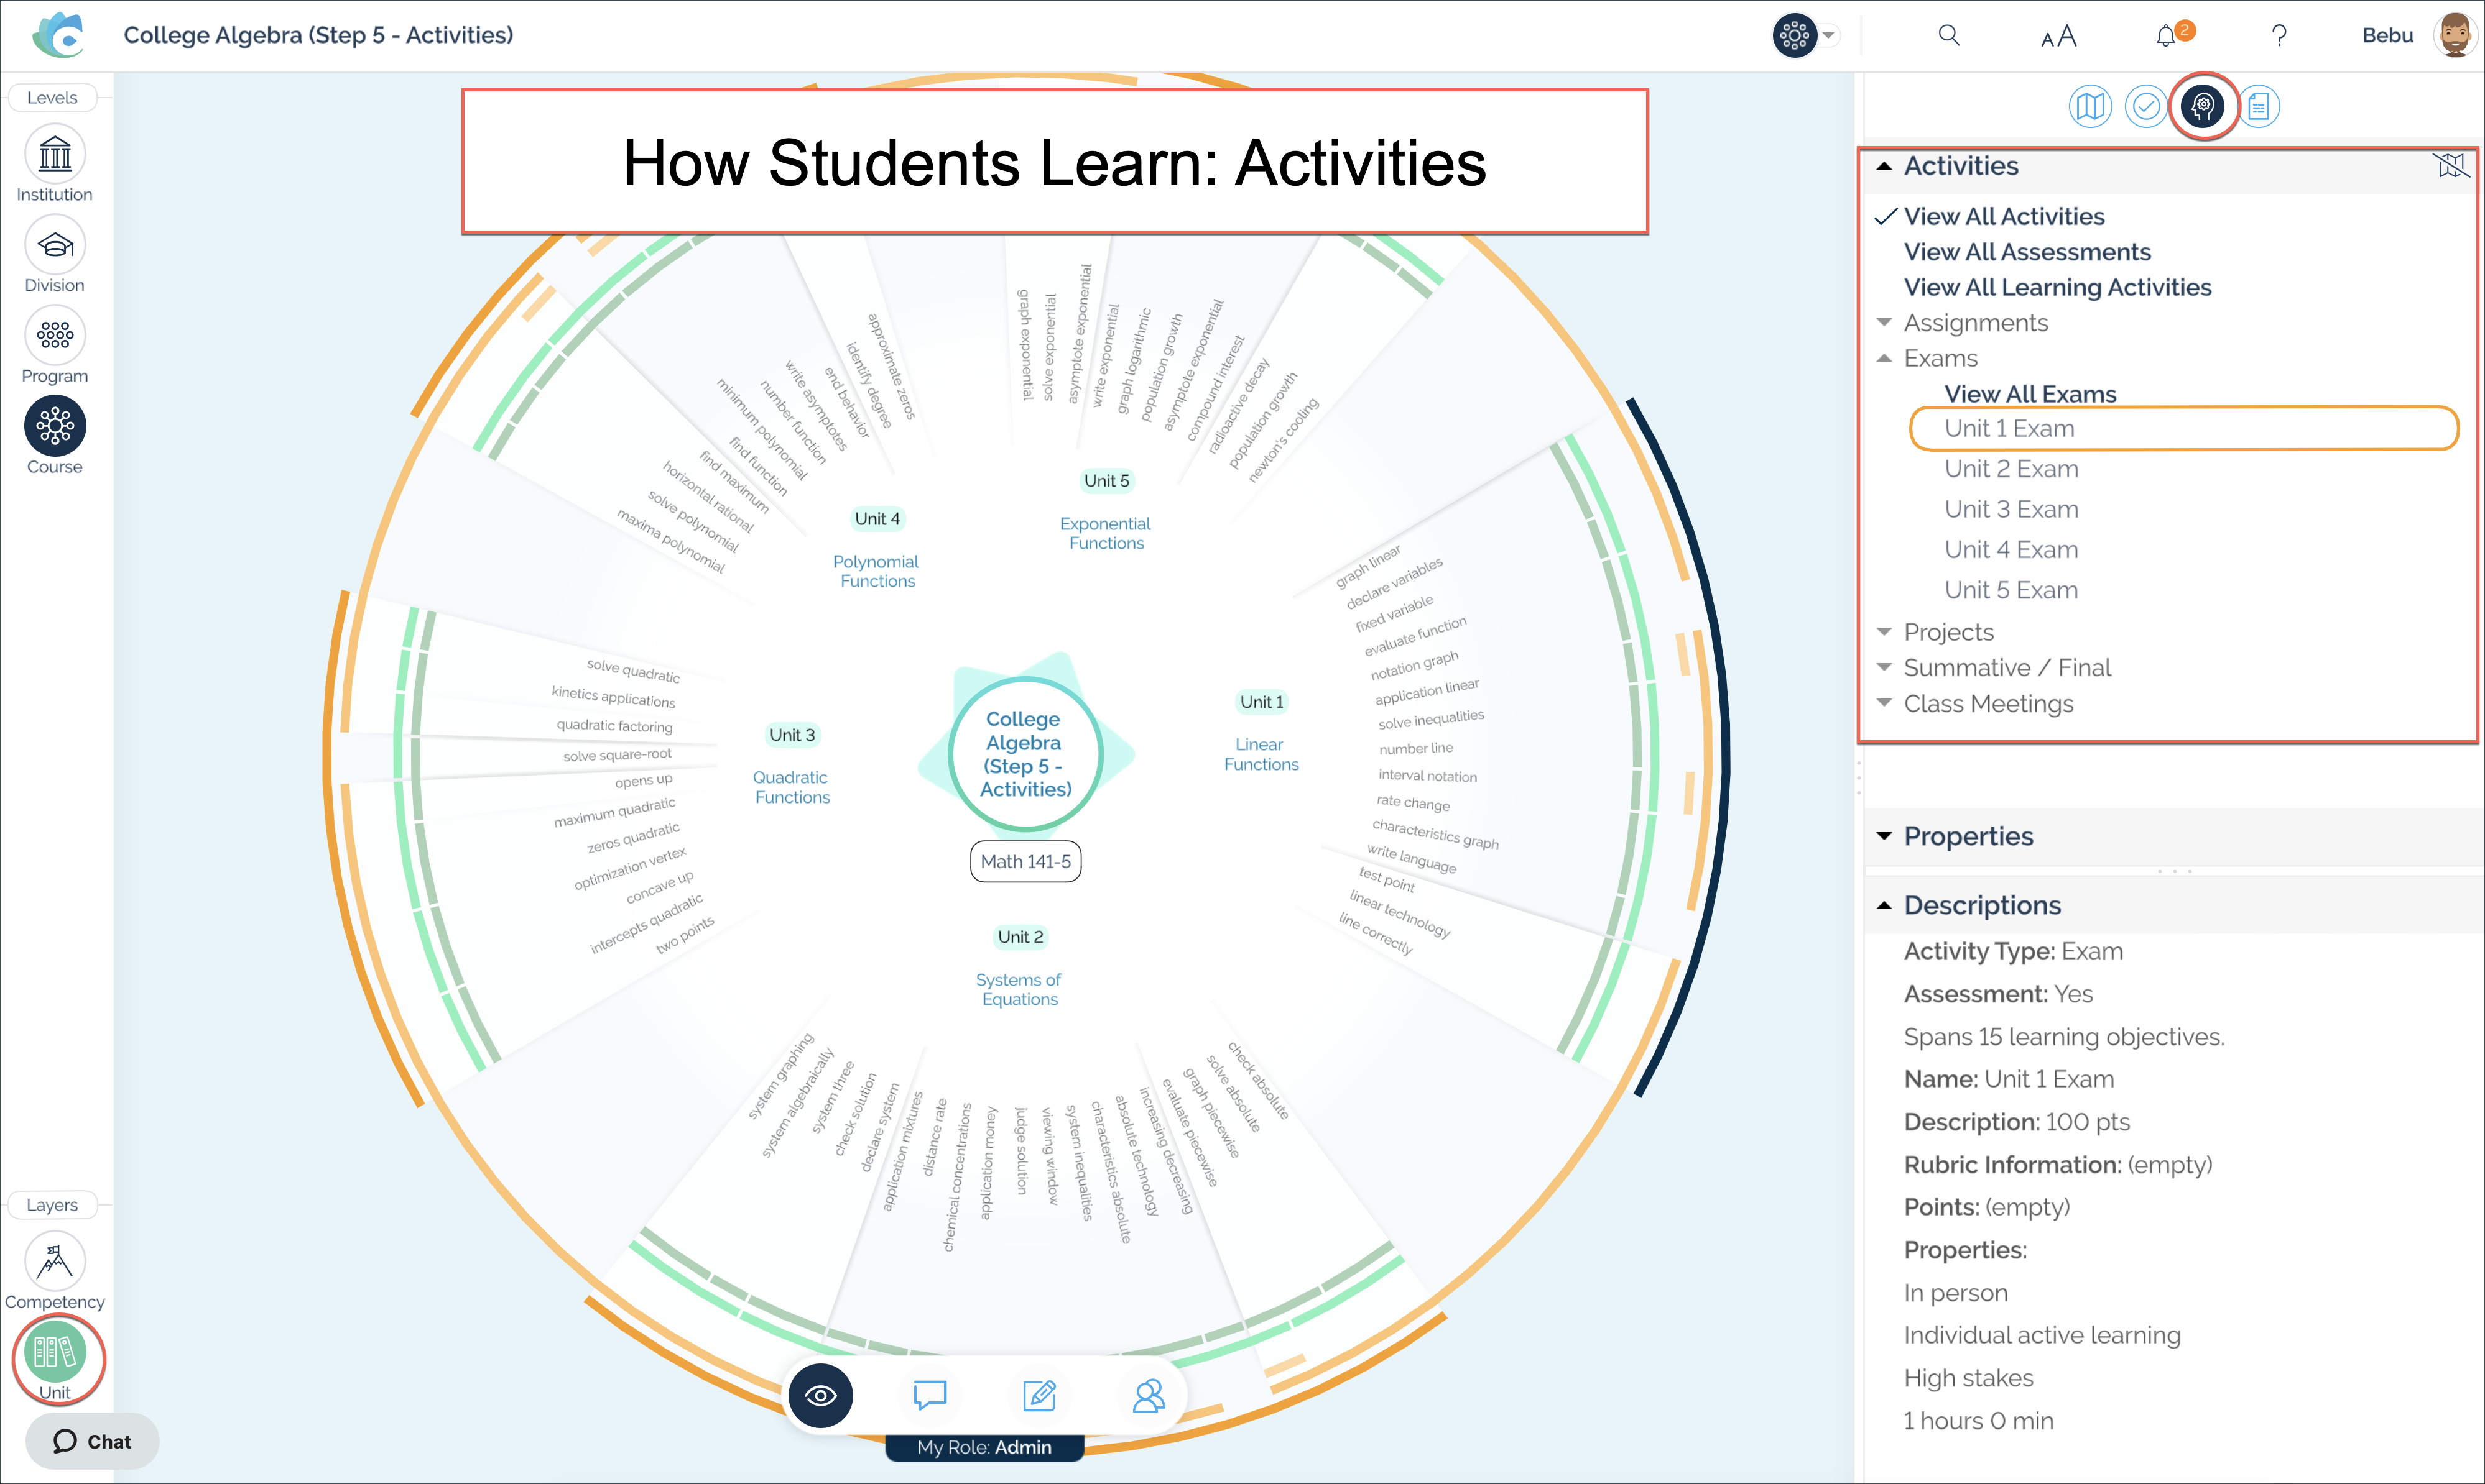Toggle the eye preview mode in bottom toolbar

coord(820,1395)
